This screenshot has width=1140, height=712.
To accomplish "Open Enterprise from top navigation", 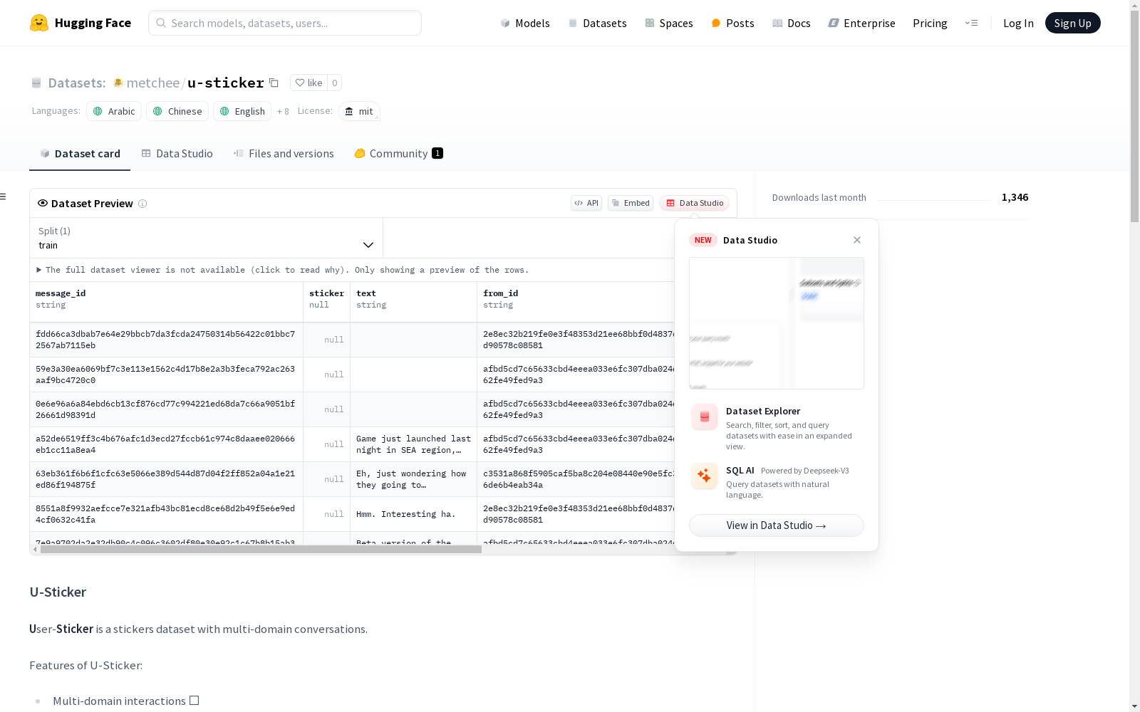I will (x=861, y=23).
